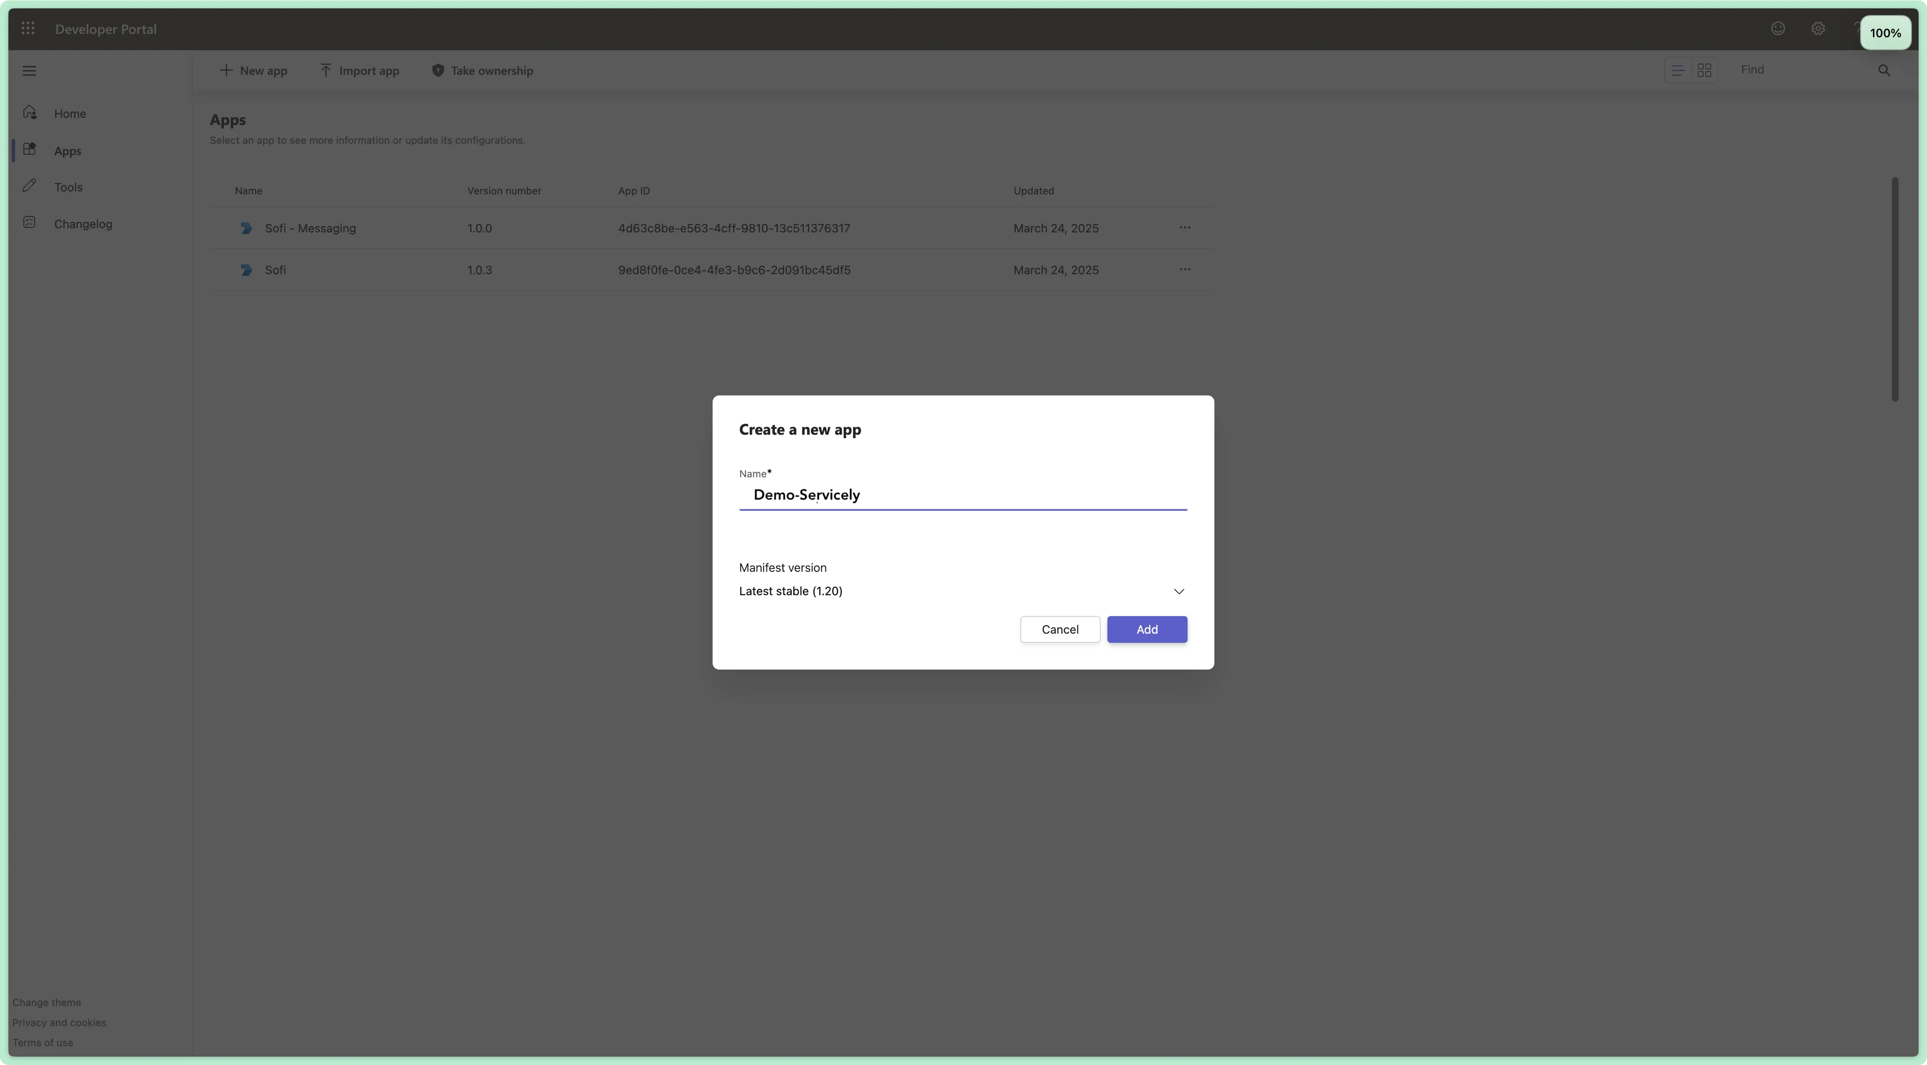Switch to grid view layout
Image resolution: width=1927 pixels, height=1065 pixels.
point(1704,71)
